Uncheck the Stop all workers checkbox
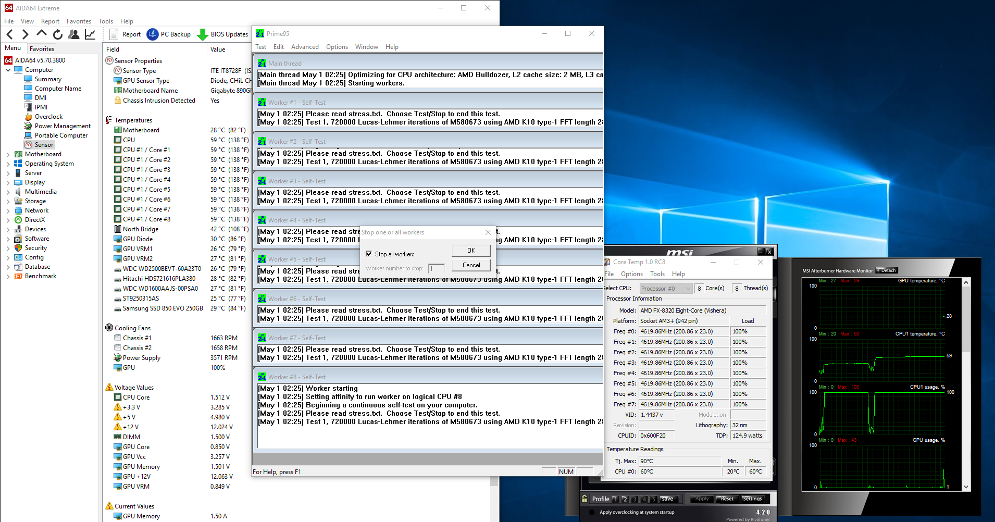The image size is (995, 522). pyautogui.click(x=369, y=254)
